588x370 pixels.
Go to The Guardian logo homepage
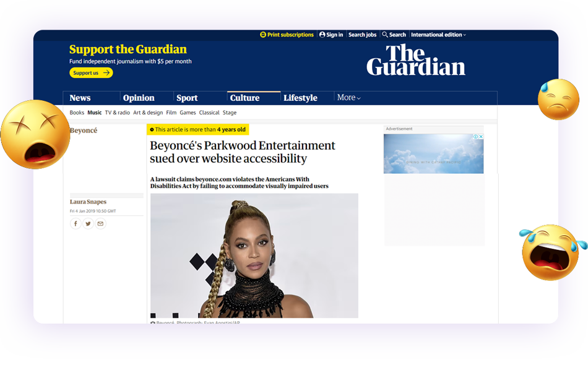[415, 60]
